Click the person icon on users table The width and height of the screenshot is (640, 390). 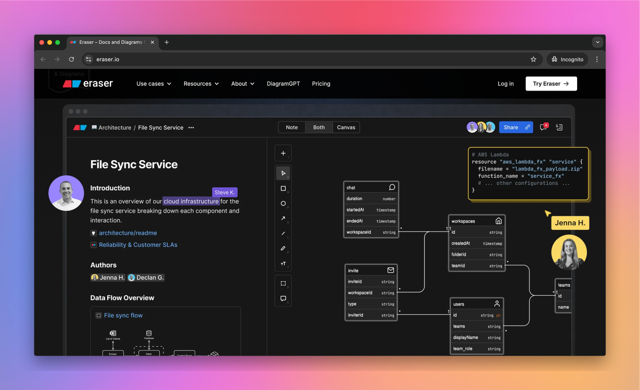[497, 304]
